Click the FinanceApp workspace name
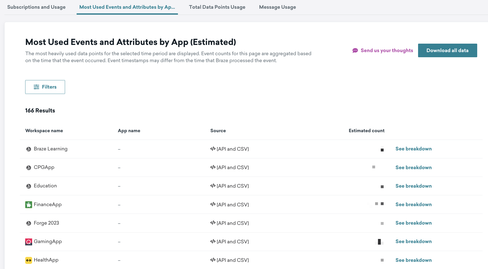The height and width of the screenshot is (269, 488). pos(48,205)
